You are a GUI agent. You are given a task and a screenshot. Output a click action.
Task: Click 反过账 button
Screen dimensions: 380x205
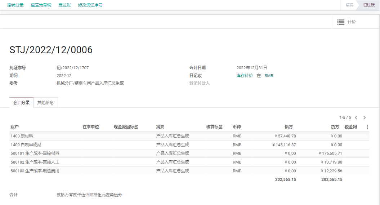coord(64,5)
